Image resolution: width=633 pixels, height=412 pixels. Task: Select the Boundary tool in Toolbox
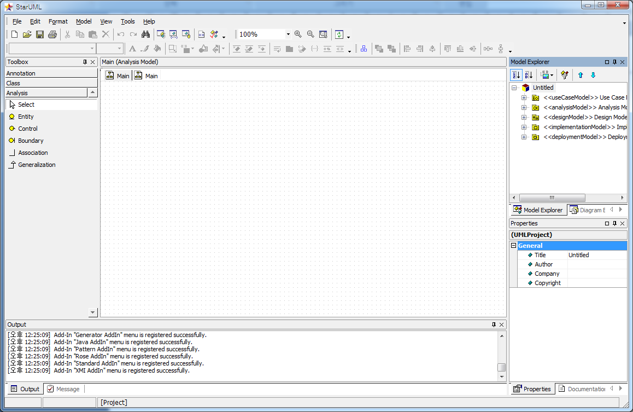click(52, 141)
